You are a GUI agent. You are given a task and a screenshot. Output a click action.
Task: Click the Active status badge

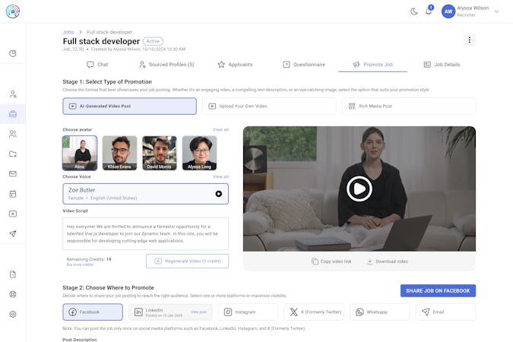[x=153, y=41]
